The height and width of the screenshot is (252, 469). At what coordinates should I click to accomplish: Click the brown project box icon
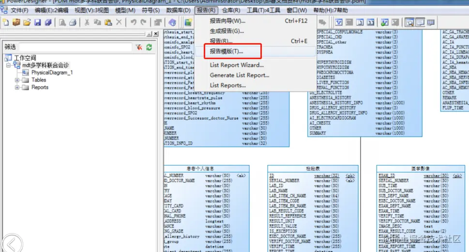click(16, 22)
